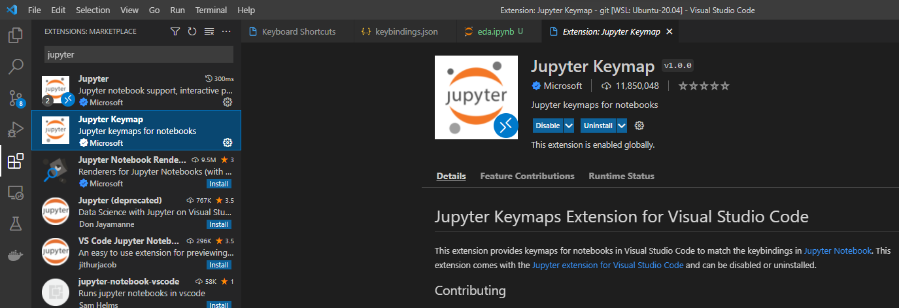Click the v1.0.0 version badge
Screen dimensions: 899x308
coord(678,65)
